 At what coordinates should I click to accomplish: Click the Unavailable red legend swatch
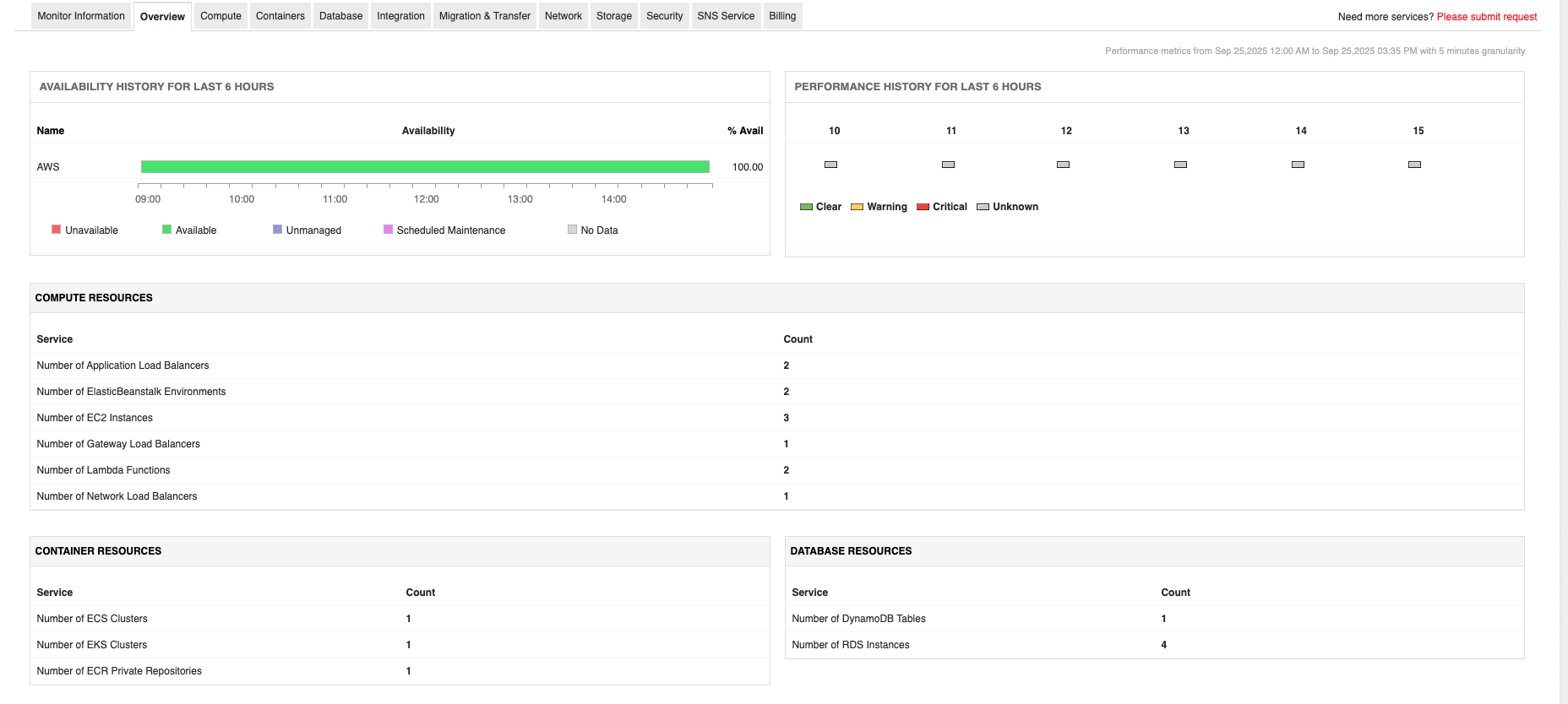57,230
